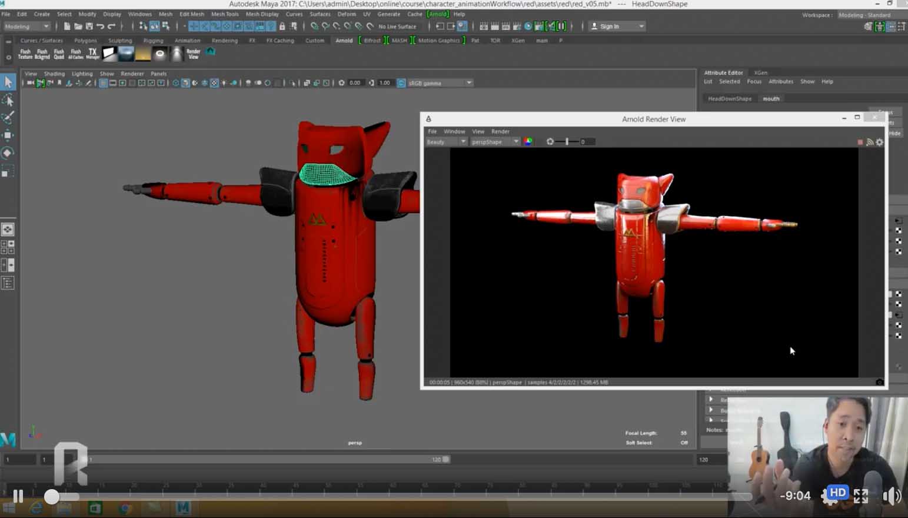Switch to the Rigging shelf tab
The height and width of the screenshot is (518, 908).
(153, 41)
